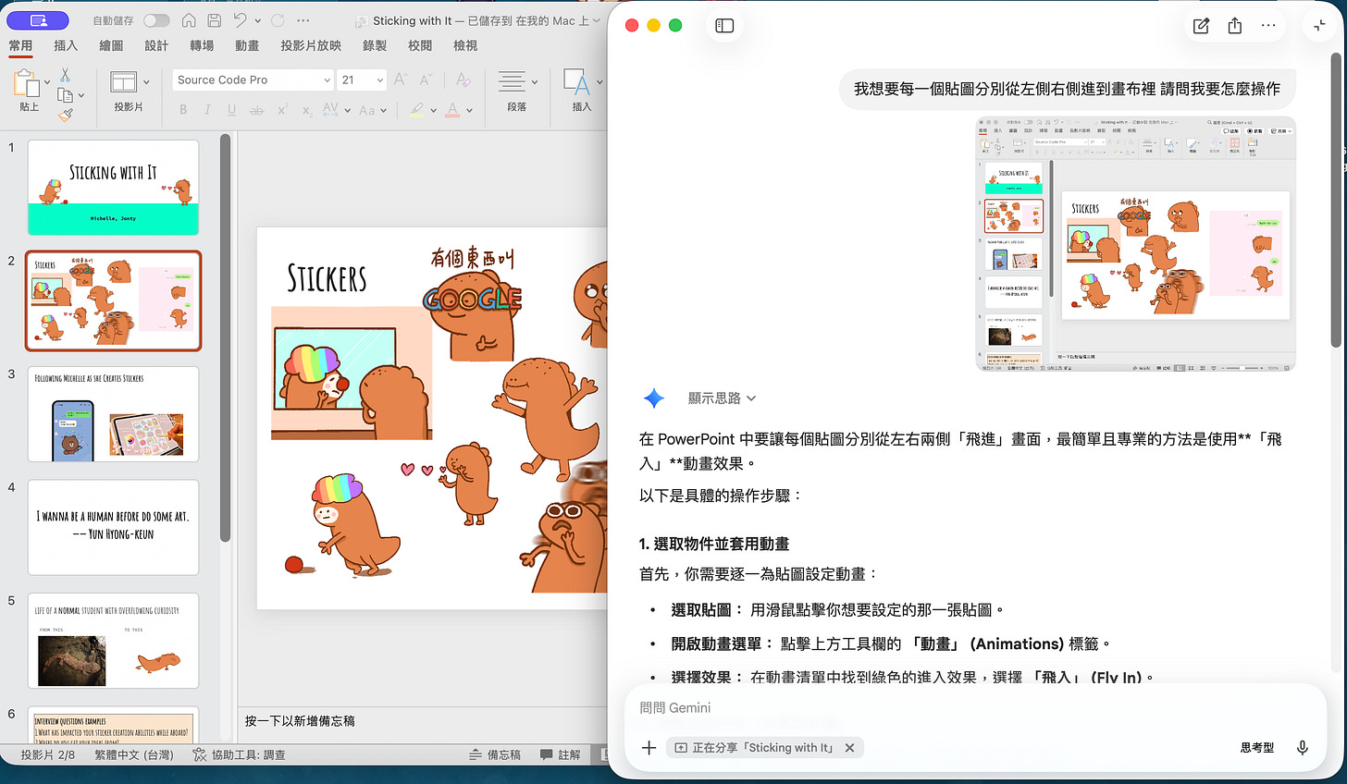Open the 錄製 ribbon tab
The image size is (1347, 784).
[375, 45]
